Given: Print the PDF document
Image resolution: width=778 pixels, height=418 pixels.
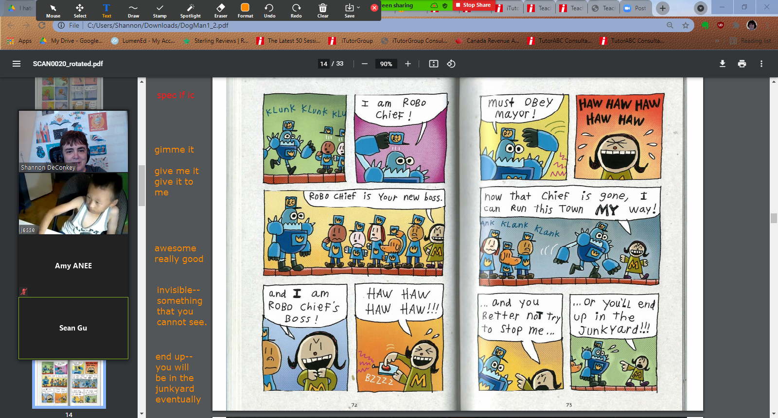Looking at the screenshot, I should point(742,64).
